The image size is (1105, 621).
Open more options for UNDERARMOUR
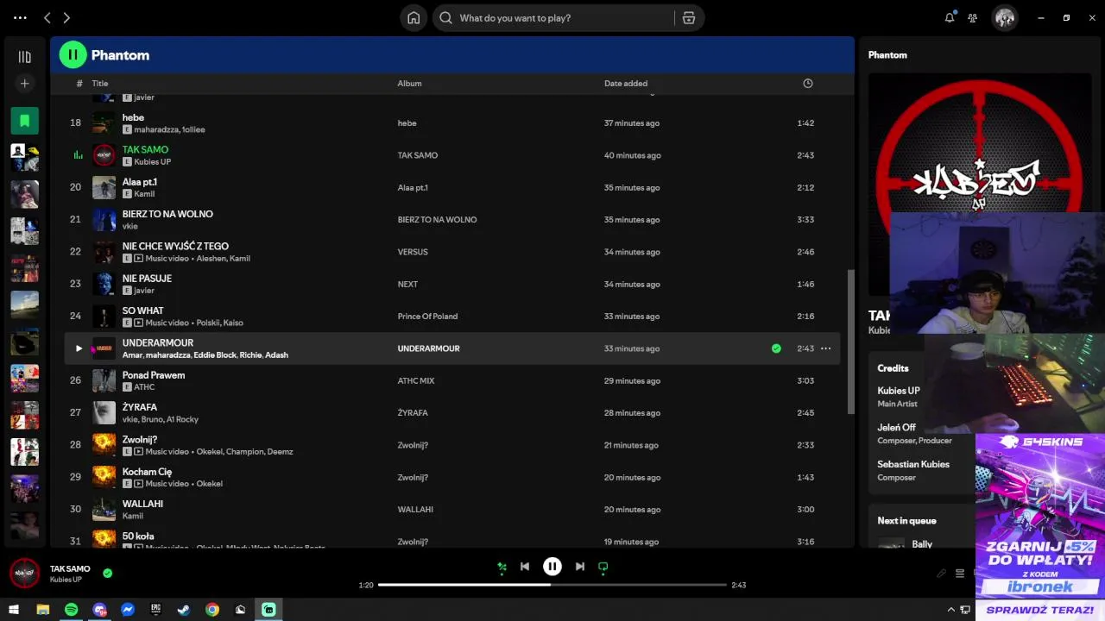(825, 348)
